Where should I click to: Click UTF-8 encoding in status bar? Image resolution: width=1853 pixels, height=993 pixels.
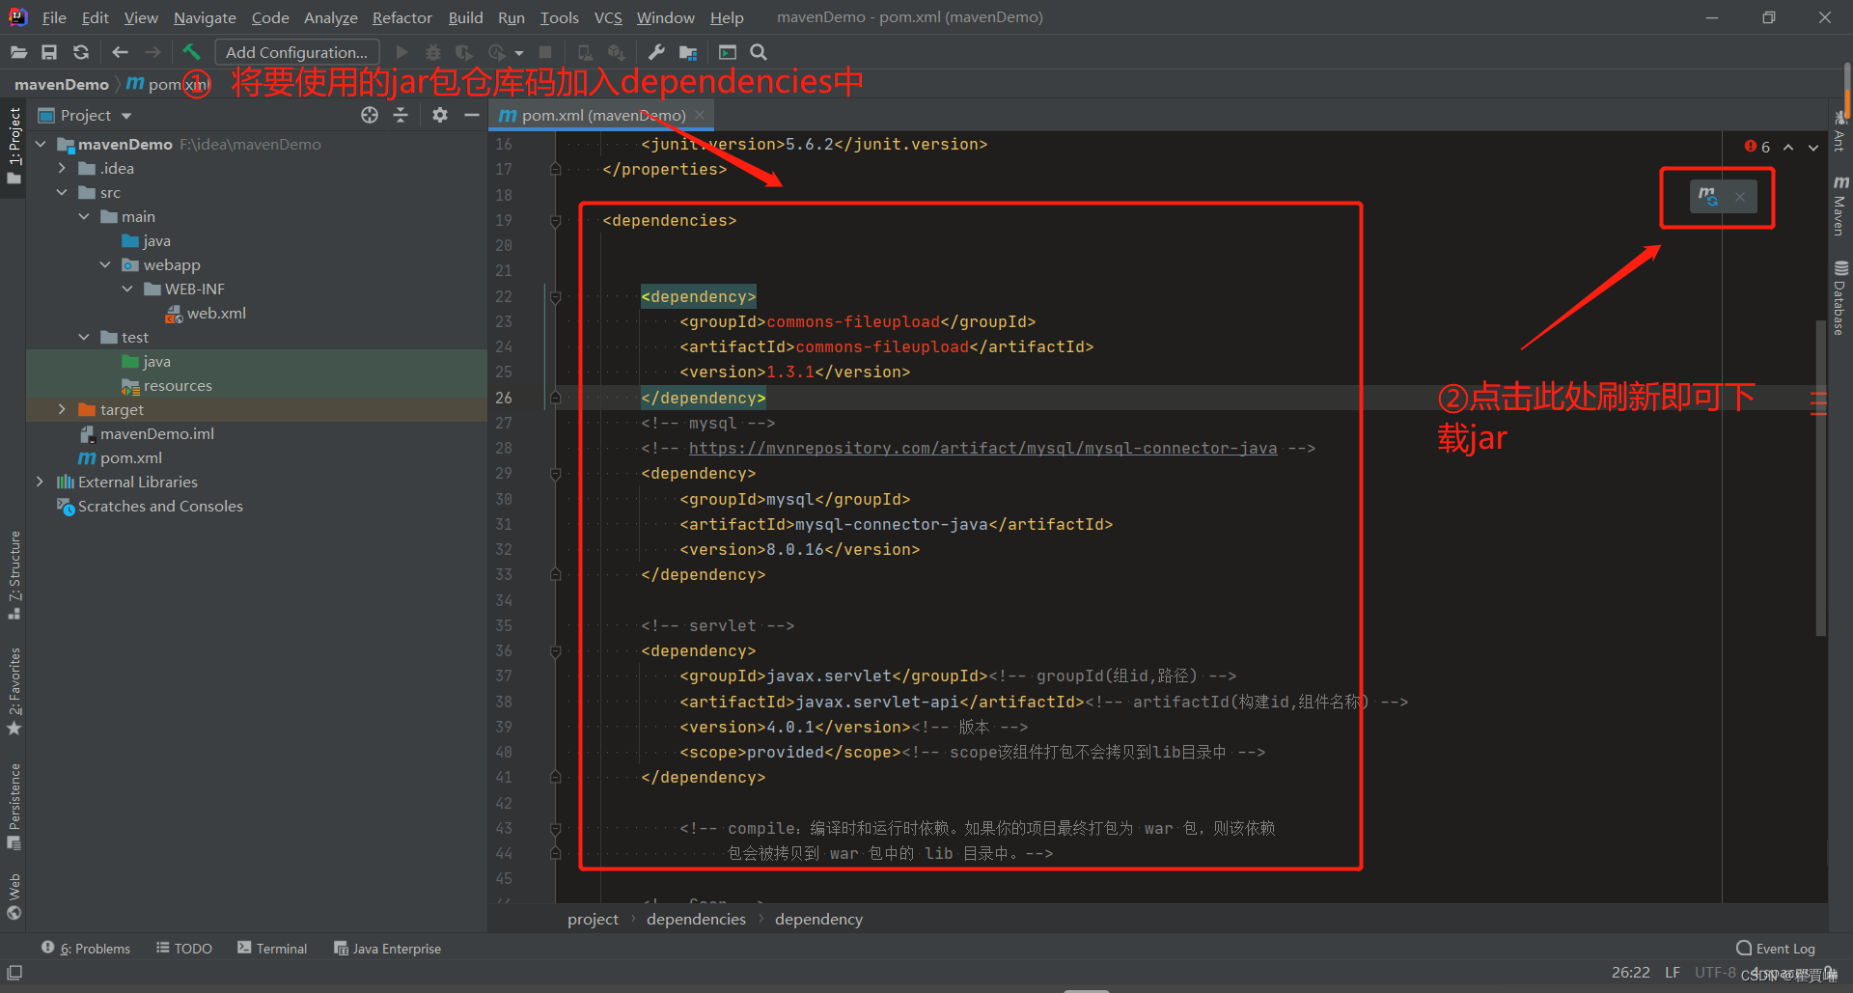coord(1715,973)
